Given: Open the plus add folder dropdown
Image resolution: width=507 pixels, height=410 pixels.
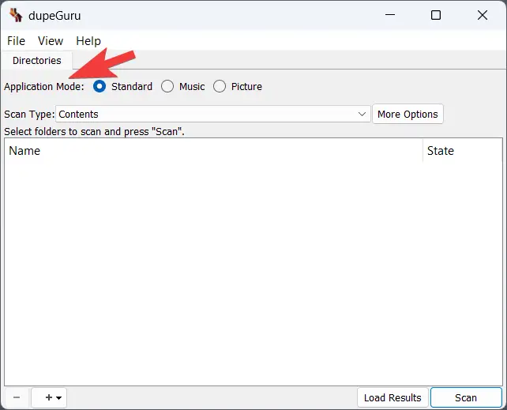Looking at the screenshot, I should [49, 397].
